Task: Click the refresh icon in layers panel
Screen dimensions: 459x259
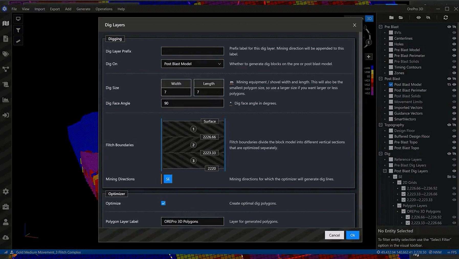Action: pyautogui.click(x=446, y=17)
